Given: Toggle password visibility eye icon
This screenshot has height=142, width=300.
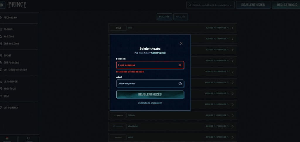Looking at the screenshot, I should (180, 84).
